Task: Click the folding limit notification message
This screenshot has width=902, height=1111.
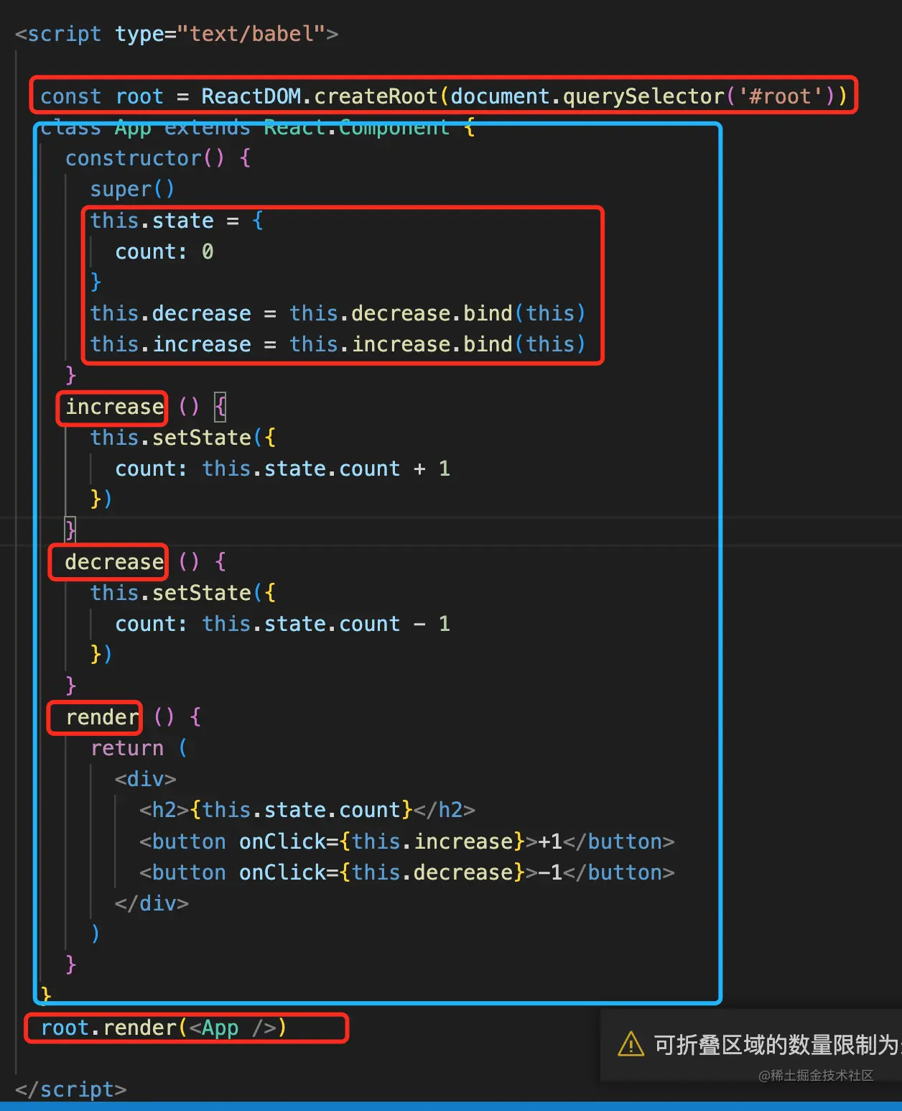Action: [778, 1044]
